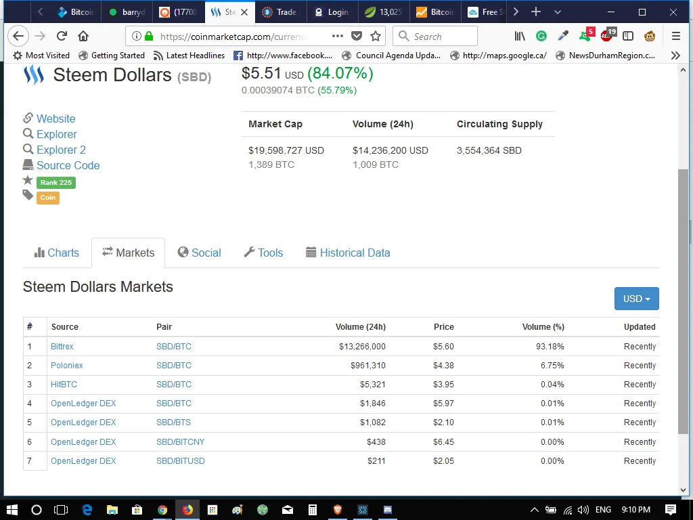The height and width of the screenshot is (520, 693).
Task: Open the Windows Start menu
Action: (x=12, y=510)
